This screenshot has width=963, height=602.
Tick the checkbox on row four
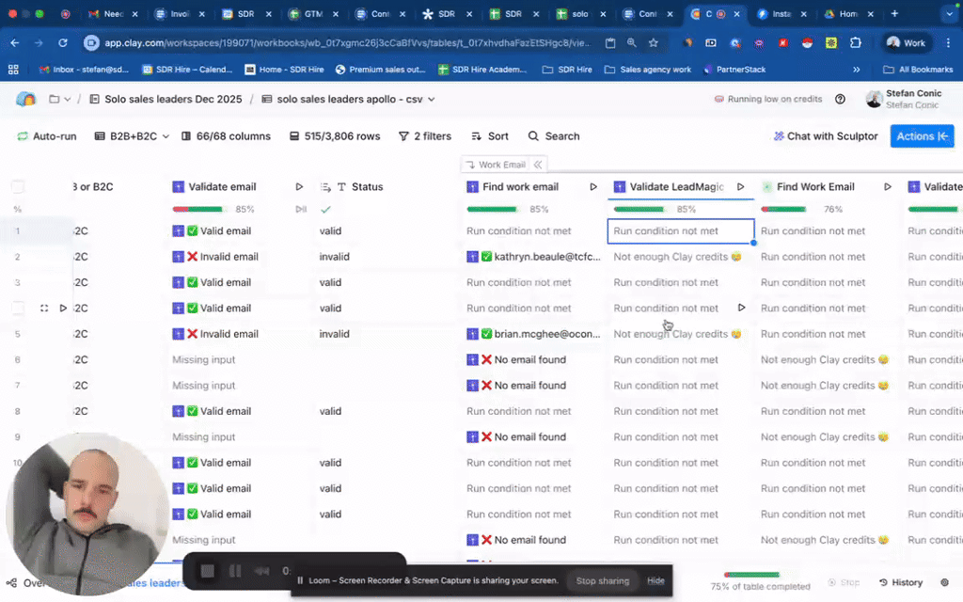(18, 308)
